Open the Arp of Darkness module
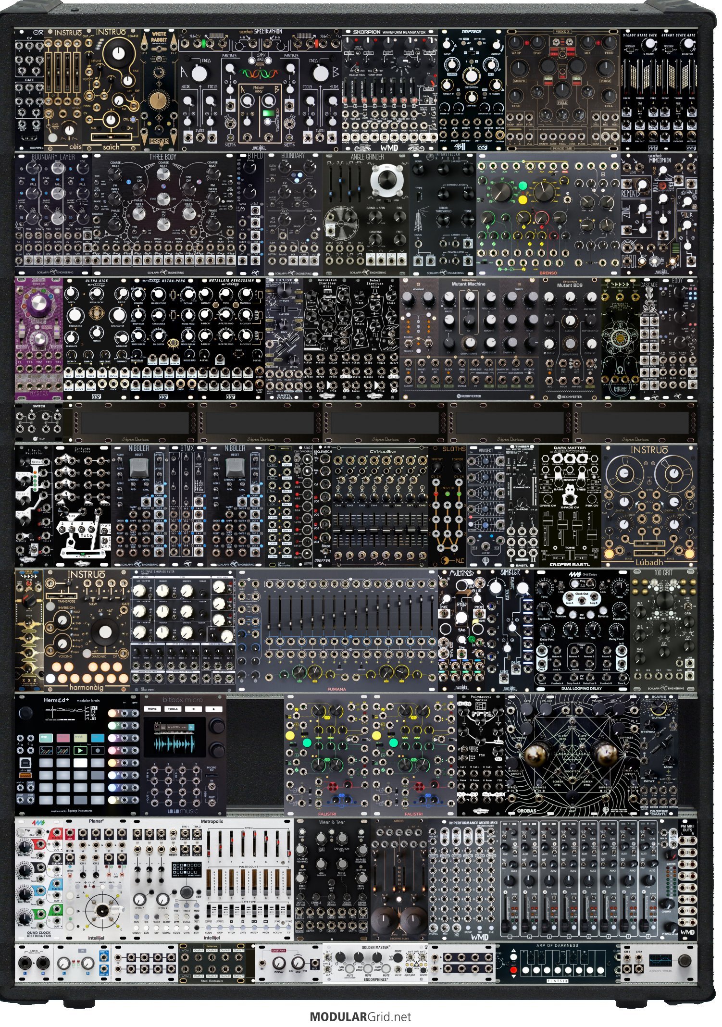The height and width of the screenshot is (1027, 722). [x=558, y=963]
